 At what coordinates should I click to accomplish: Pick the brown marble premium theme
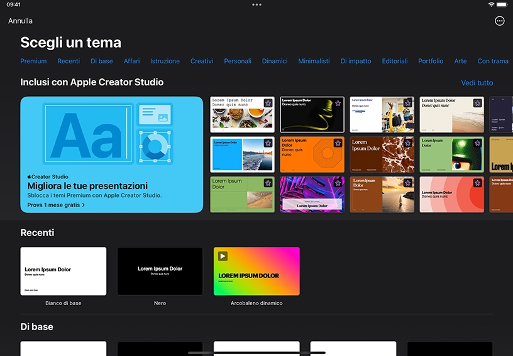[382, 154]
